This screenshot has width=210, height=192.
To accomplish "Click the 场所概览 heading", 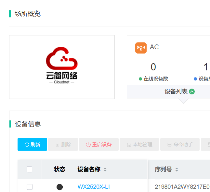I will point(28,14).
